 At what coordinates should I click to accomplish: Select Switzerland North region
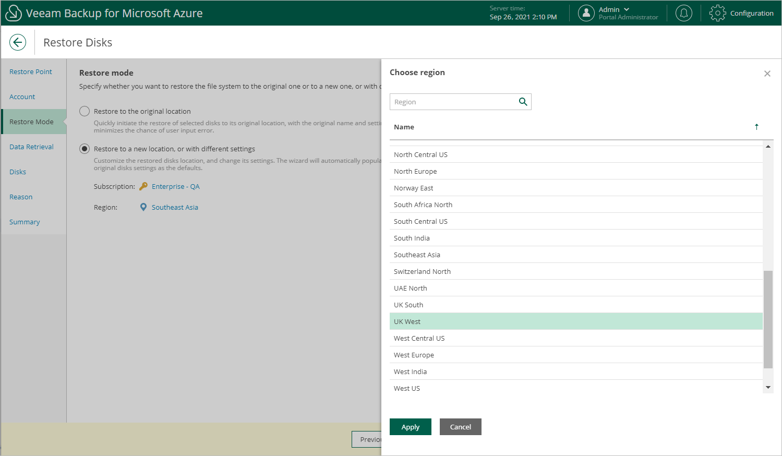(576, 271)
